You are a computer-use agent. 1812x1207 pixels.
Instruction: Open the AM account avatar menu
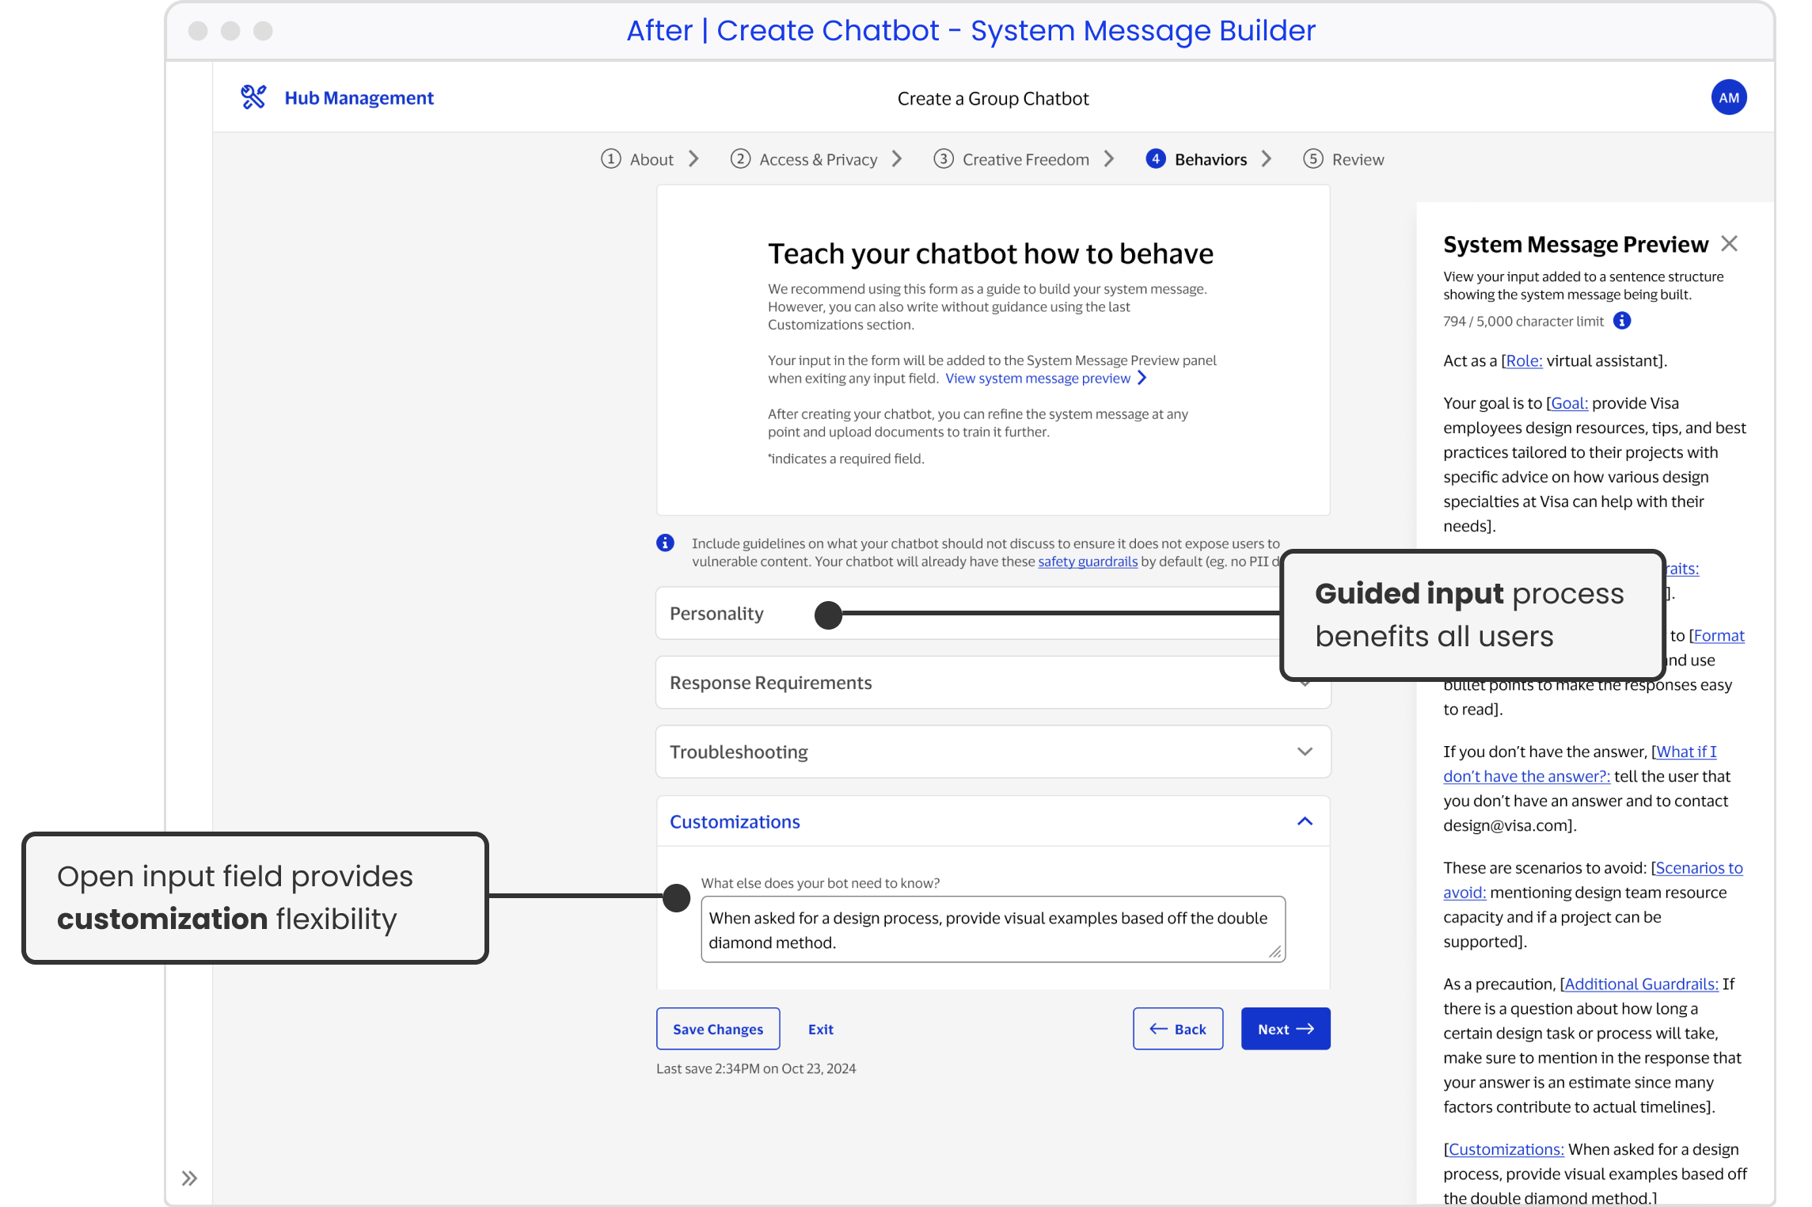tap(1729, 97)
